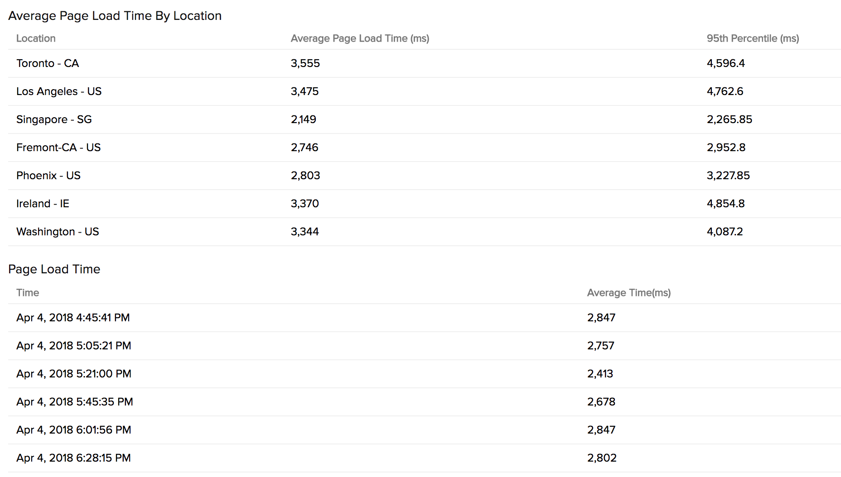The image size is (841, 477).
Task: Select the Toronto - CA row
Action: tap(48, 63)
